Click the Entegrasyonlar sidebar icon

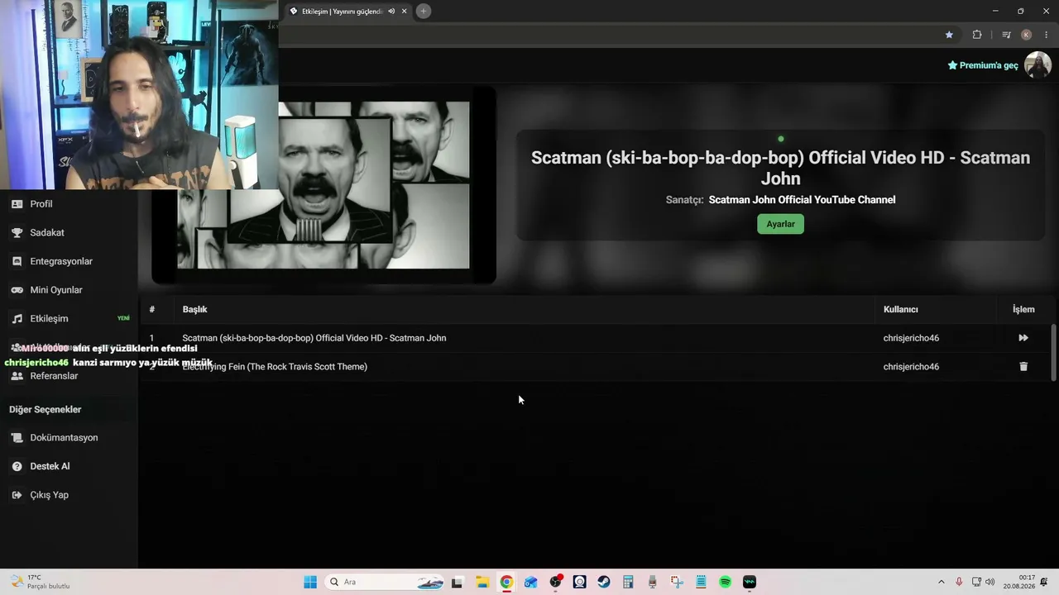[x=17, y=261]
